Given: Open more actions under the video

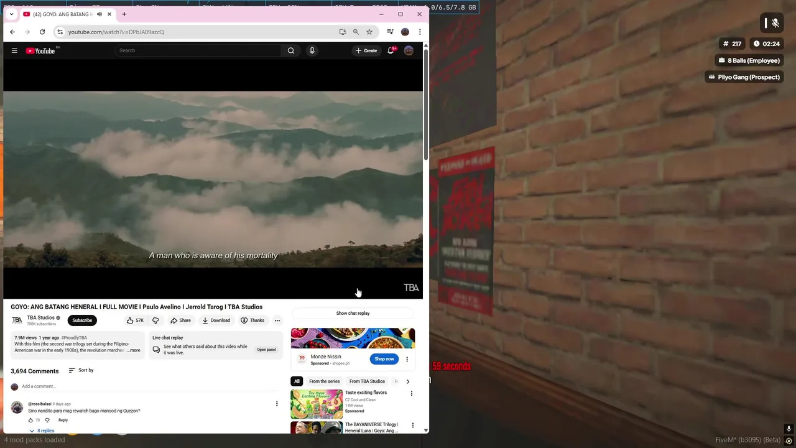Looking at the screenshot, I should coord(277,320).
